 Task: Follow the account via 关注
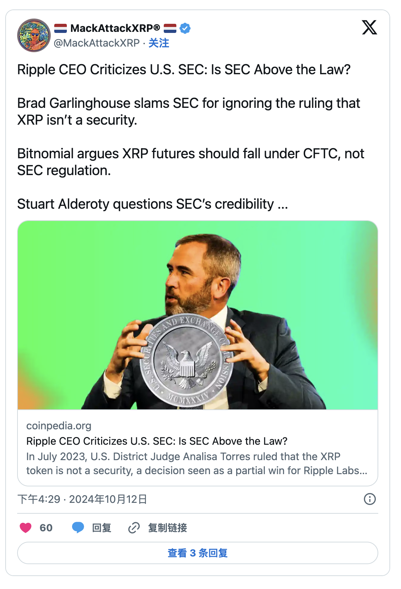tap(159, 43)
